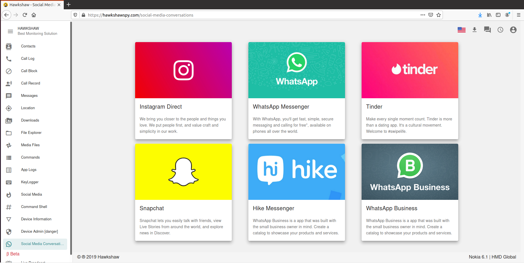Click the Hike Messenger title text

[x=273, y=208]
